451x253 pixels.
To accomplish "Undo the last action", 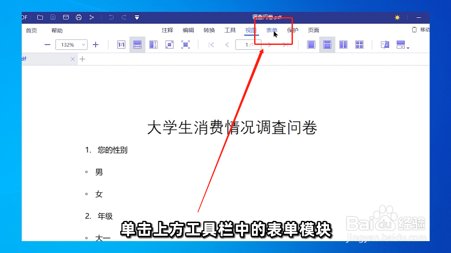I will click(x=111, y=18).
